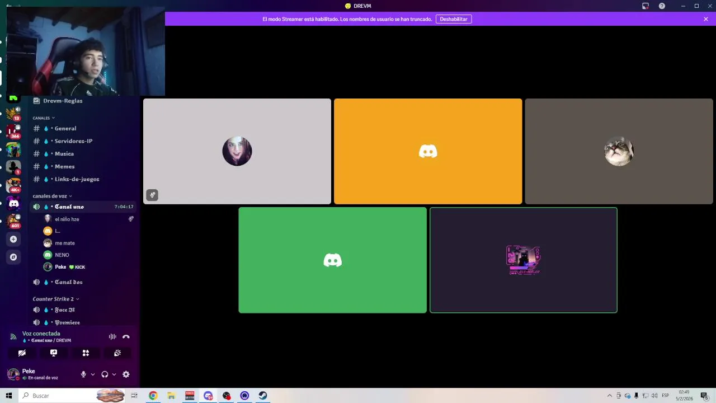The width and height of the screenshot is (716, 403).
Task: Collapse the CANALES category
Action: click(x=44, y=118)
